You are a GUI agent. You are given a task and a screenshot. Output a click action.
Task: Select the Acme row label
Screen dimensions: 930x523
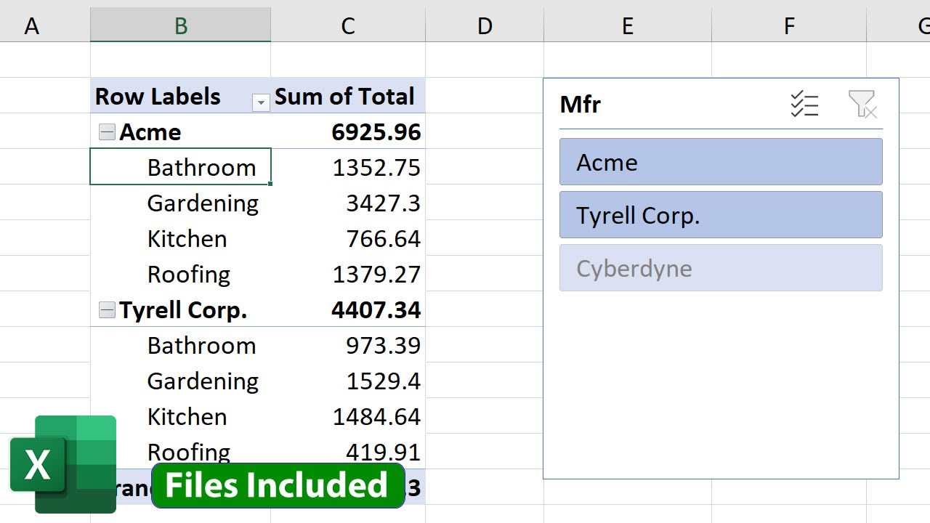(150, 132)
